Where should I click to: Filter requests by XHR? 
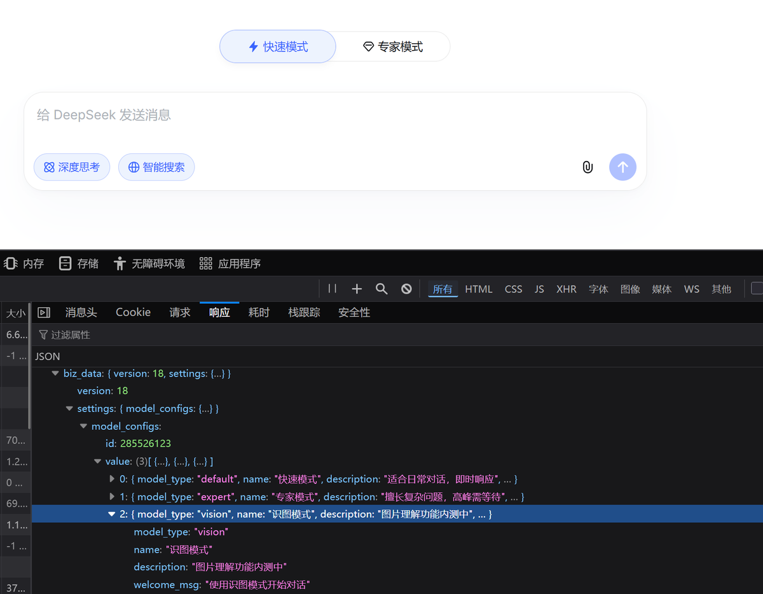tap(567, 289)
